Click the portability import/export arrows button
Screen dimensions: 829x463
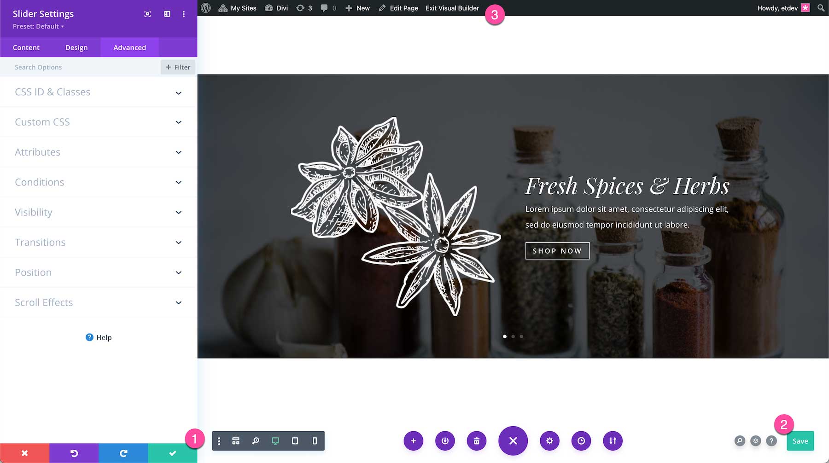coord(613,441)
